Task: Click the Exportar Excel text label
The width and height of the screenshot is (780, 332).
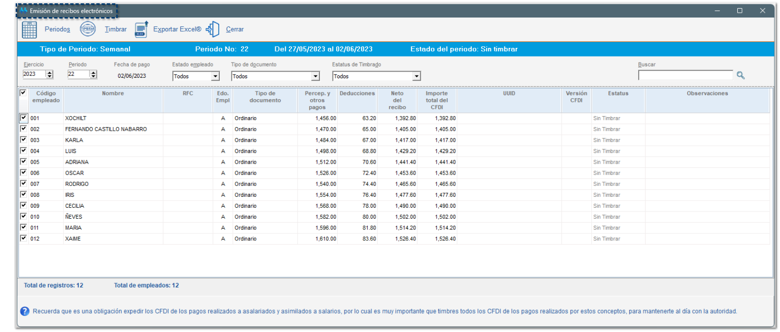Action: [x=177, y=29]
